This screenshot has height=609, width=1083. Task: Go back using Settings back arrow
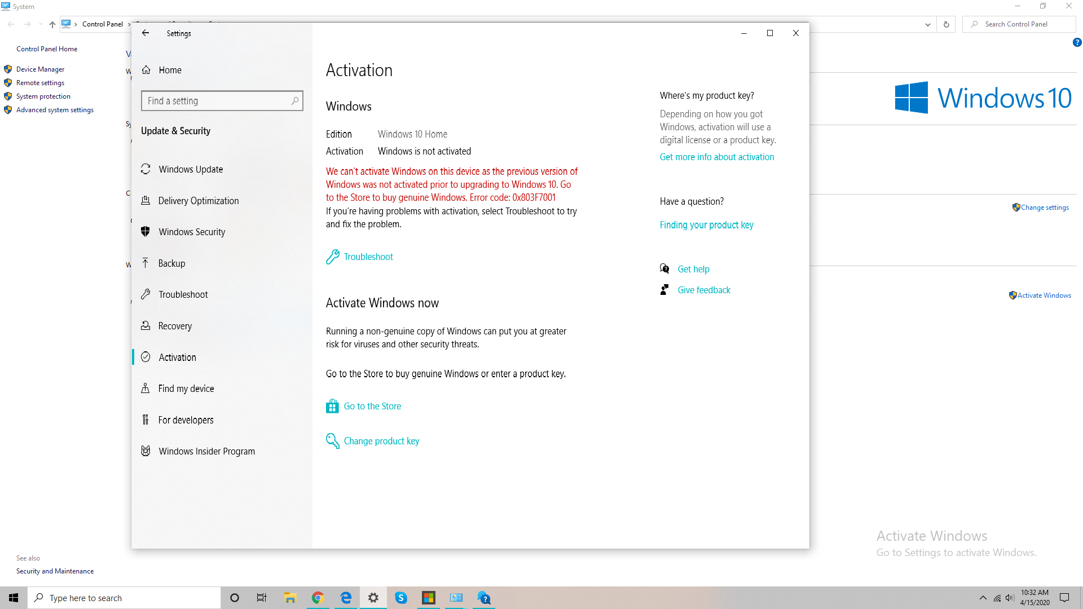point(146,33)
